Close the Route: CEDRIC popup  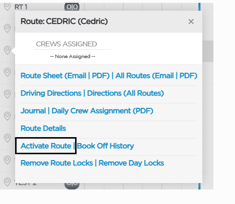[191, 21]
